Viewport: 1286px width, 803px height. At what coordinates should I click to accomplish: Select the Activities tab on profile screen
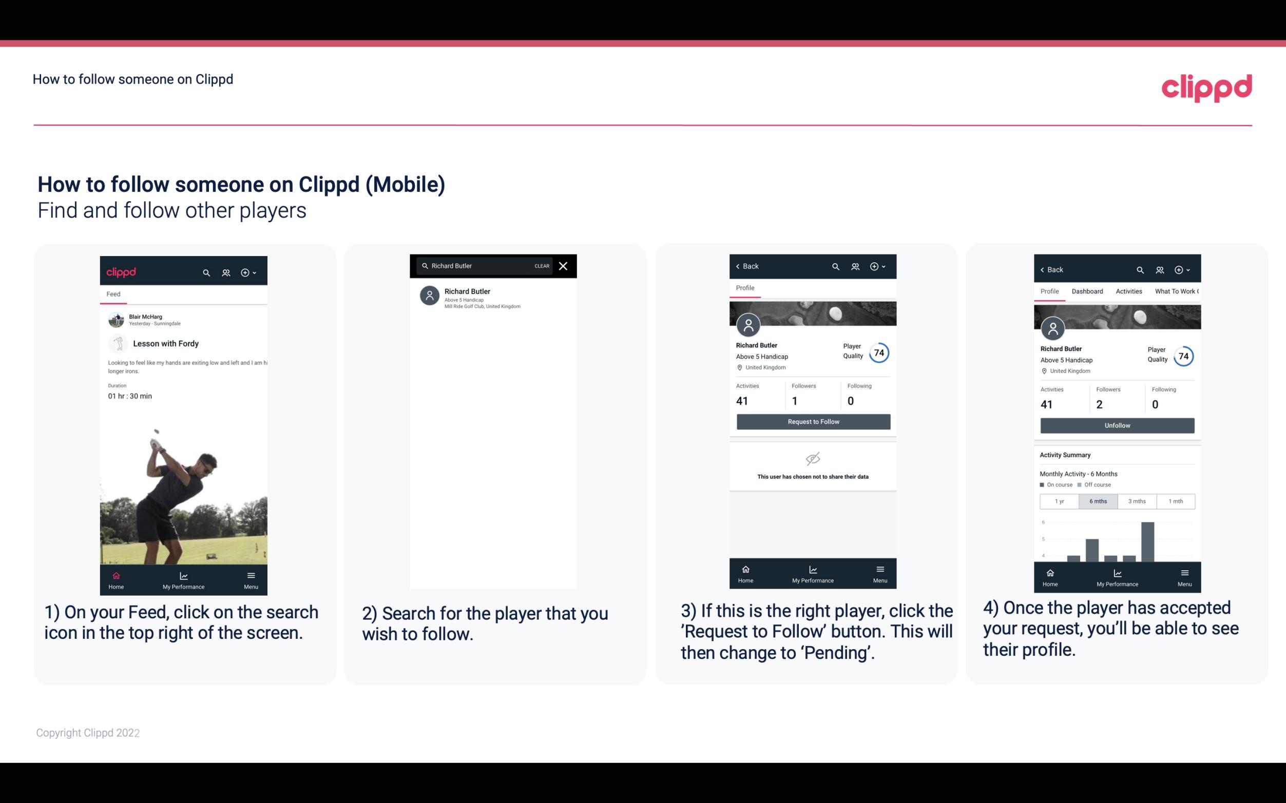coord(1129,290)
